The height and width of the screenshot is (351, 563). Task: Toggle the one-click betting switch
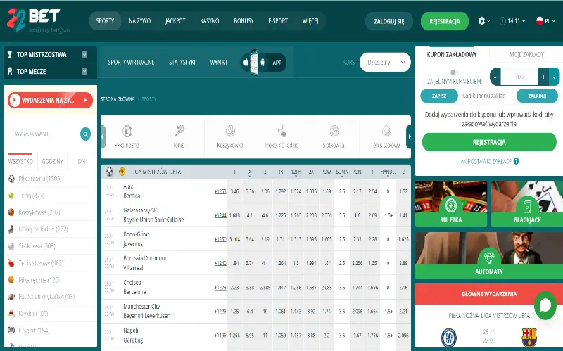(x=454, y=72)
